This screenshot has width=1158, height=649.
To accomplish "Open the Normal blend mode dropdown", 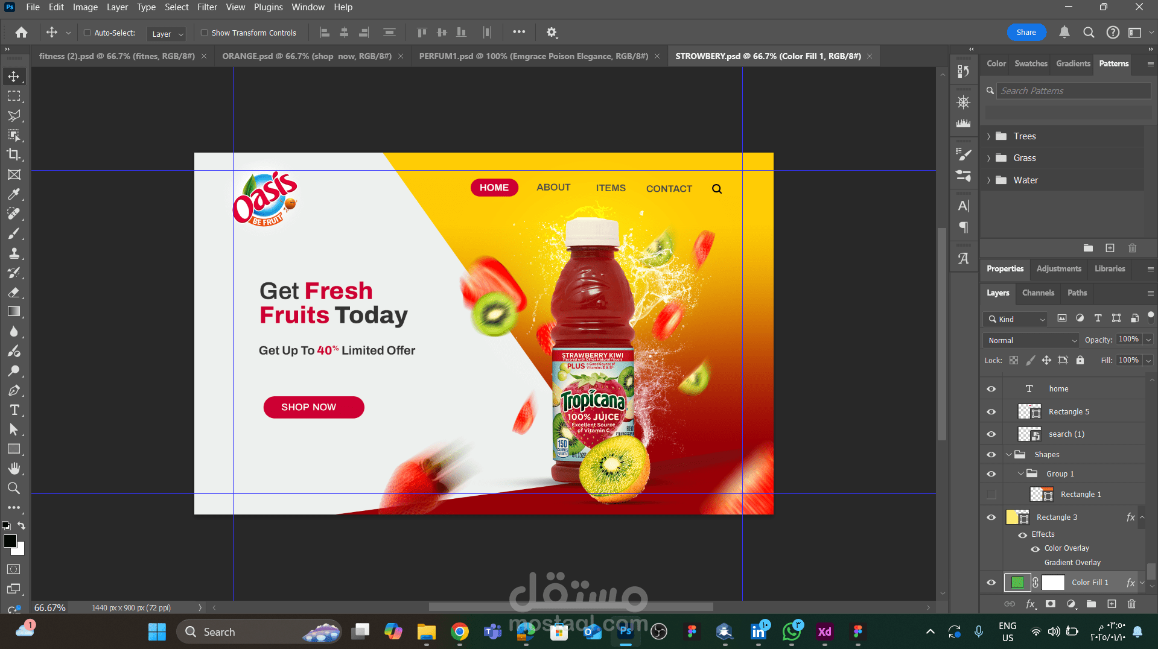I will click(x=1030, y=341).
